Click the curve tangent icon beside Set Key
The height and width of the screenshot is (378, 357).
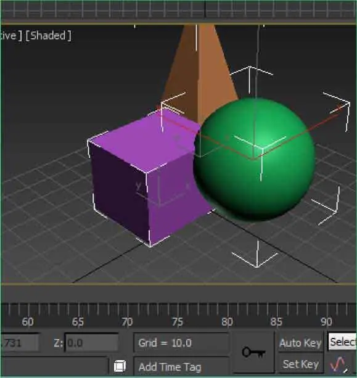339,364
